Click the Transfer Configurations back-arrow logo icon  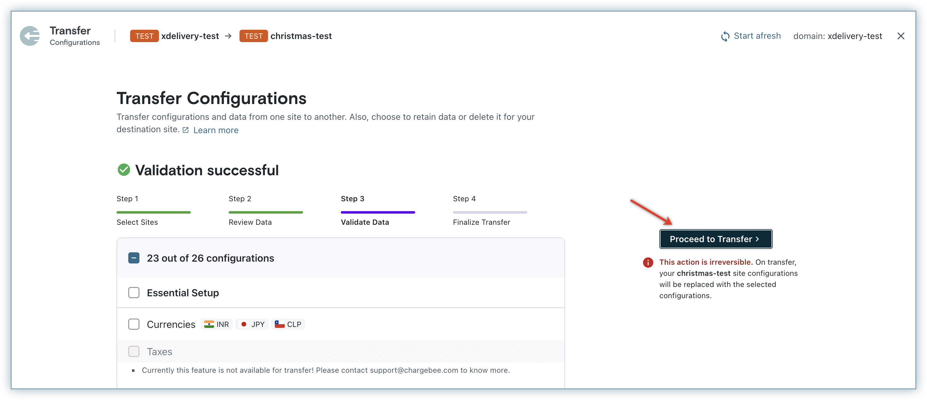click(x=30, y=36)
